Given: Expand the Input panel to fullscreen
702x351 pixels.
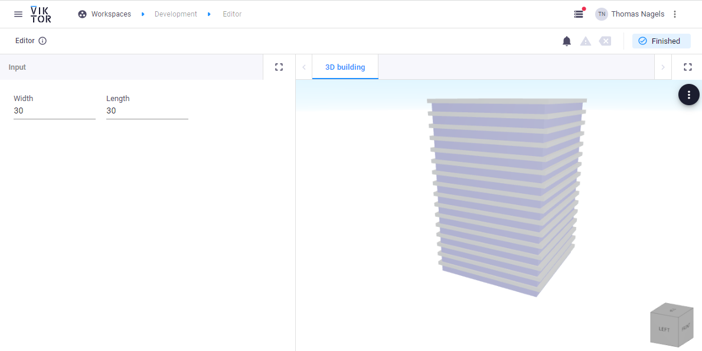Looking at the screenshot, I should click(x=279, y=67).
